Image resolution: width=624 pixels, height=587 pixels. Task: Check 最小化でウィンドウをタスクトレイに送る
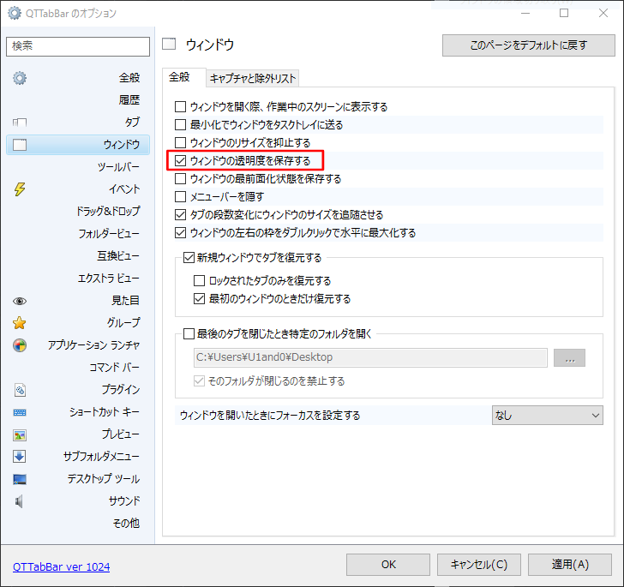pos(180,124)
